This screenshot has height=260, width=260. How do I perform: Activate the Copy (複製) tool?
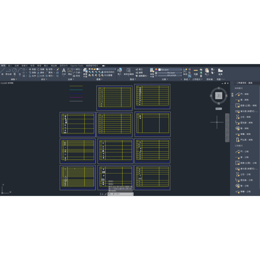[x=32, y=73]
